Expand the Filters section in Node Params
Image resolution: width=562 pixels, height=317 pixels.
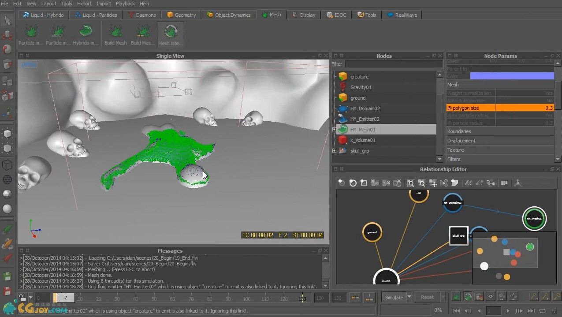(x=500, y=159)
